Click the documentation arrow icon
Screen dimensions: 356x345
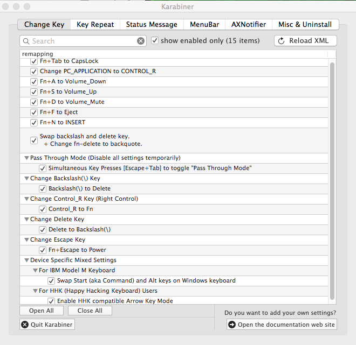pos(232,325)
